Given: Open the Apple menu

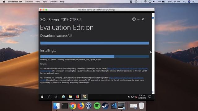Looking at the screenshot, I should click(x=4, y=2).
